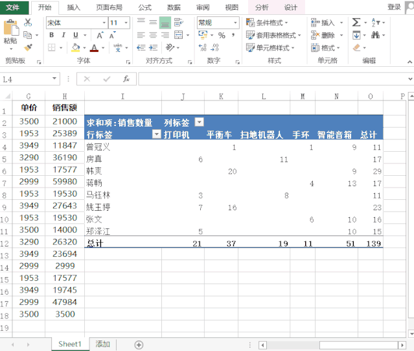Toggle Underline formatting

click(76, 35)
